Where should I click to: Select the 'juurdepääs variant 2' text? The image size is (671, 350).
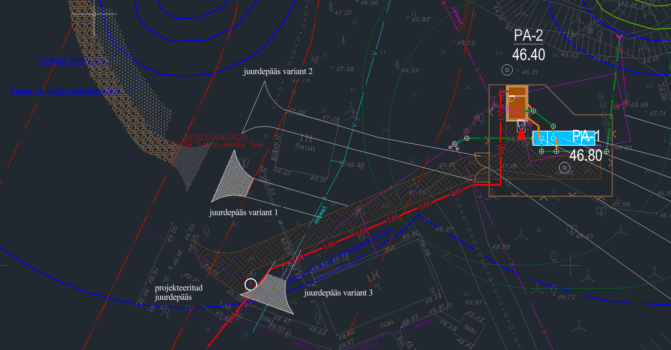(278, 71)
